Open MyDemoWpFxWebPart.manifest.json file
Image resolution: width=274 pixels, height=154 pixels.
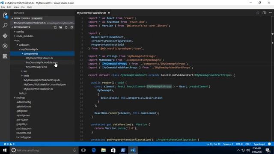(x=45, y=84)
